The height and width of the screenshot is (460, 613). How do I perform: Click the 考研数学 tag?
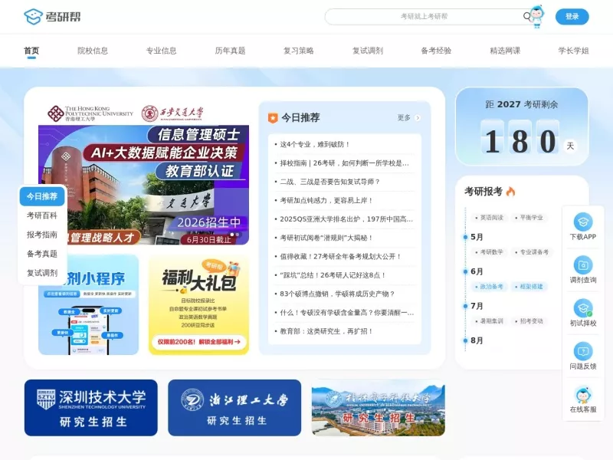[x=489, y=252]
